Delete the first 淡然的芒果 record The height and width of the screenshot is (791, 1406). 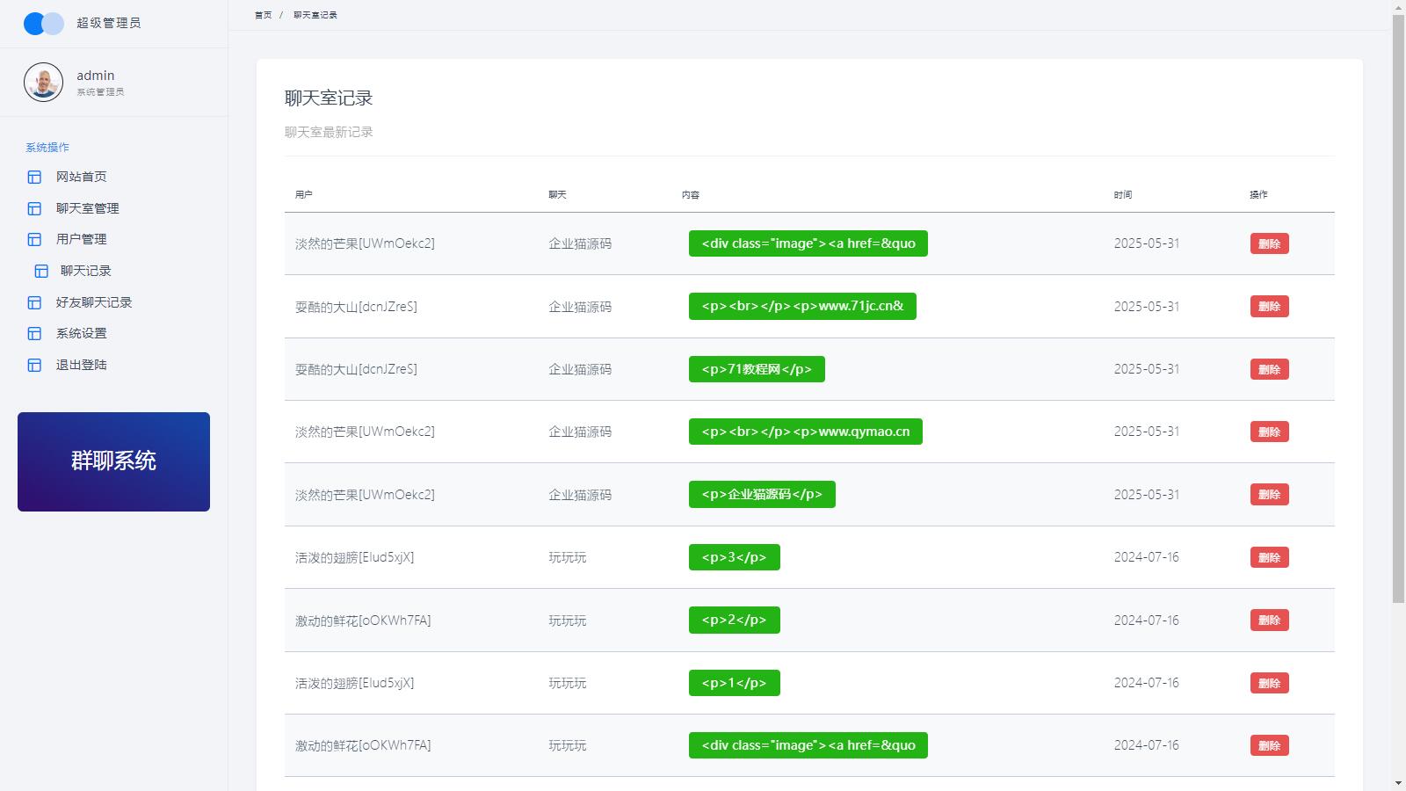coord(1269,243)
